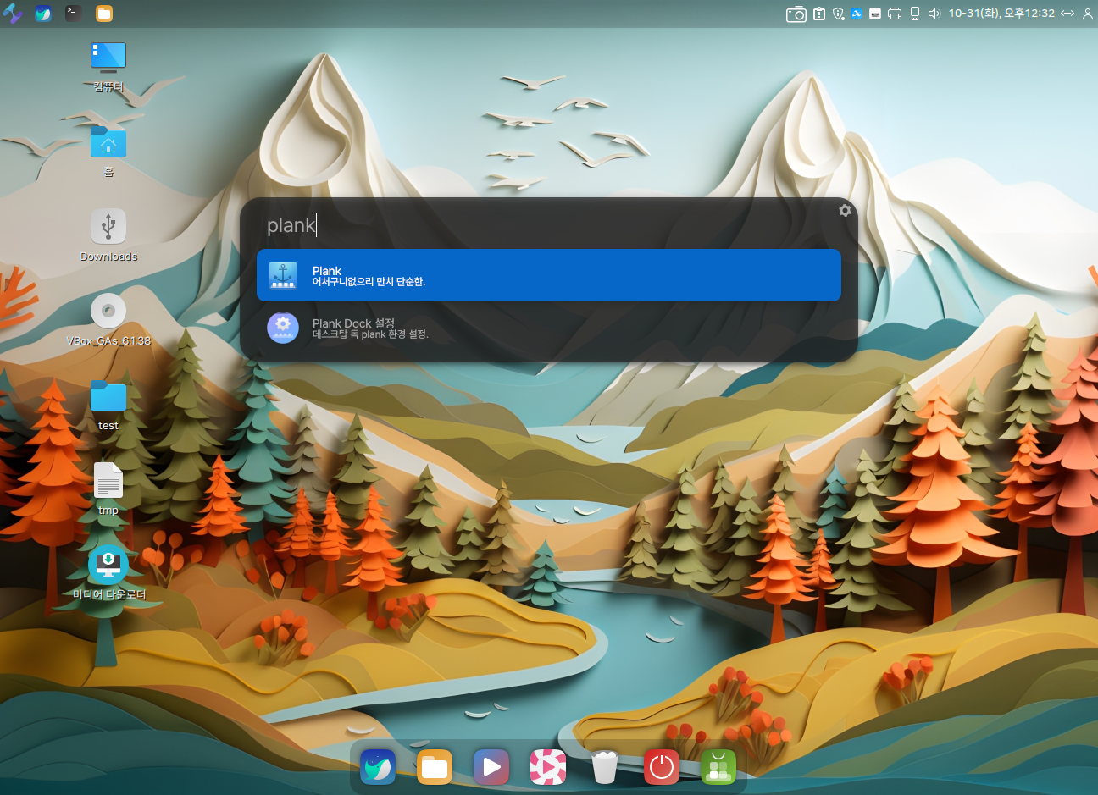1098x795 pixels.
Task: Click the printer icon in the tray
Action: pyautogui.click(x=895, y=14)
